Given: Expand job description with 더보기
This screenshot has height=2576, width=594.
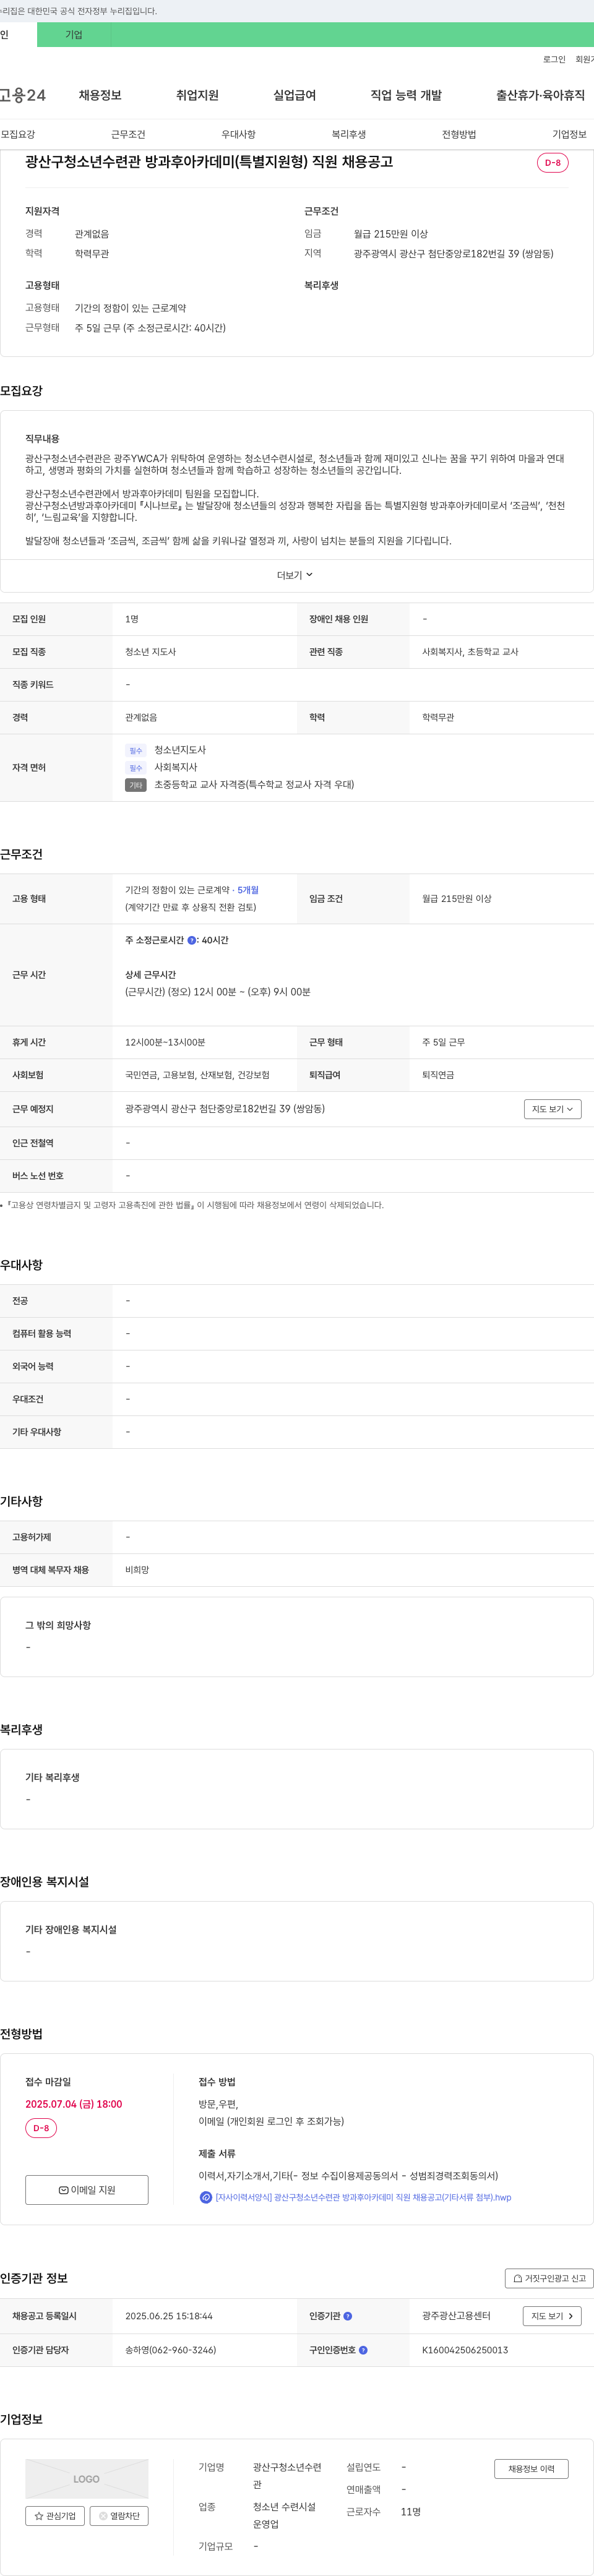Looking at the screenshot, I should 295,575.
